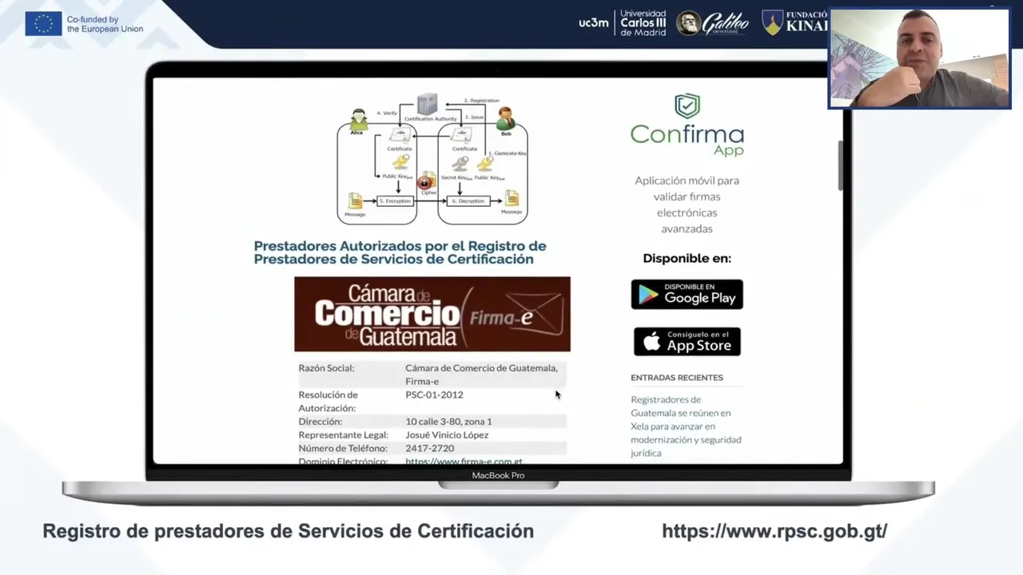Open the recent entry about Registradores de Guatemala
The image size is (1023, 575).
coord(686,426)
